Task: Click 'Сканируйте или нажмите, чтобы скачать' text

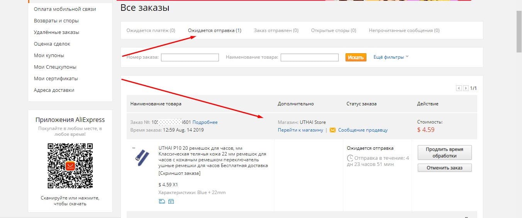Action: pos(70,201)
